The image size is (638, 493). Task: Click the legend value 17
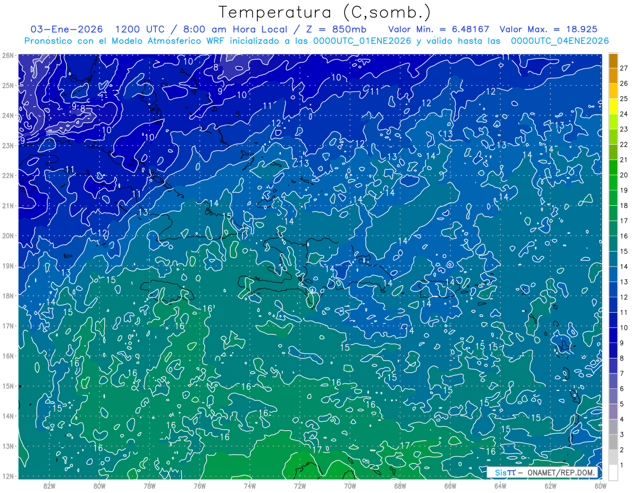624,221
